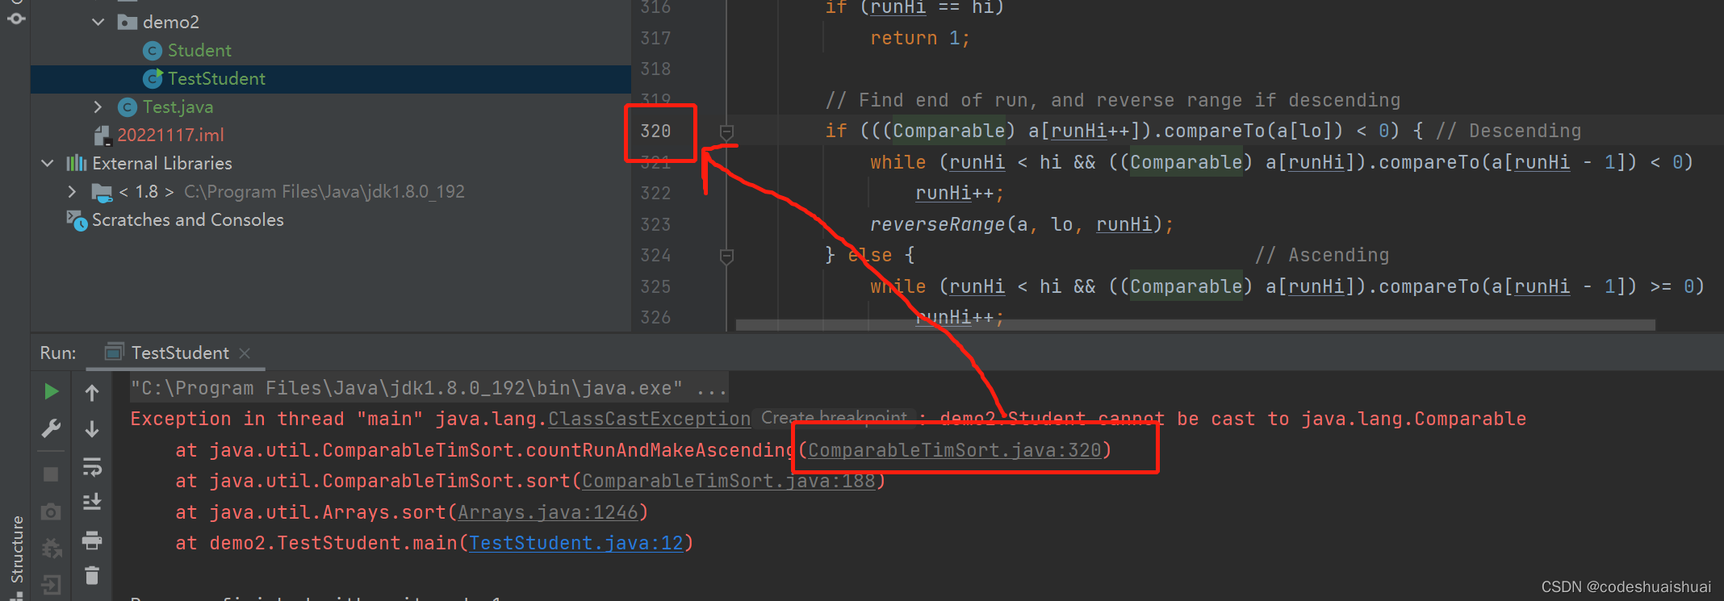
Task: Toggle the soft-wrap console icon
Action: tap(92, 466)
